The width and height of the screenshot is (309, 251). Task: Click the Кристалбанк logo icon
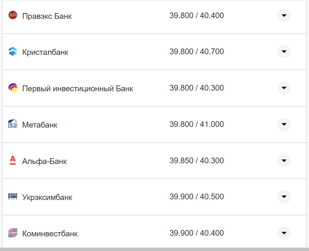coord(13,52)
